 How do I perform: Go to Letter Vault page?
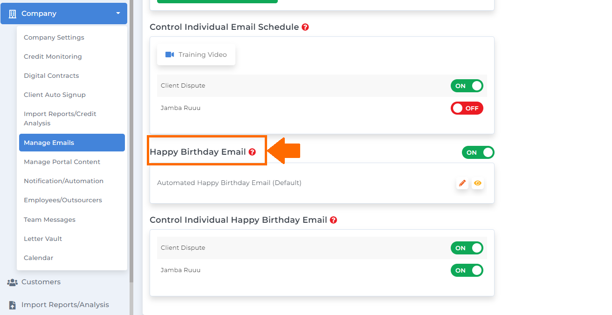43,239
